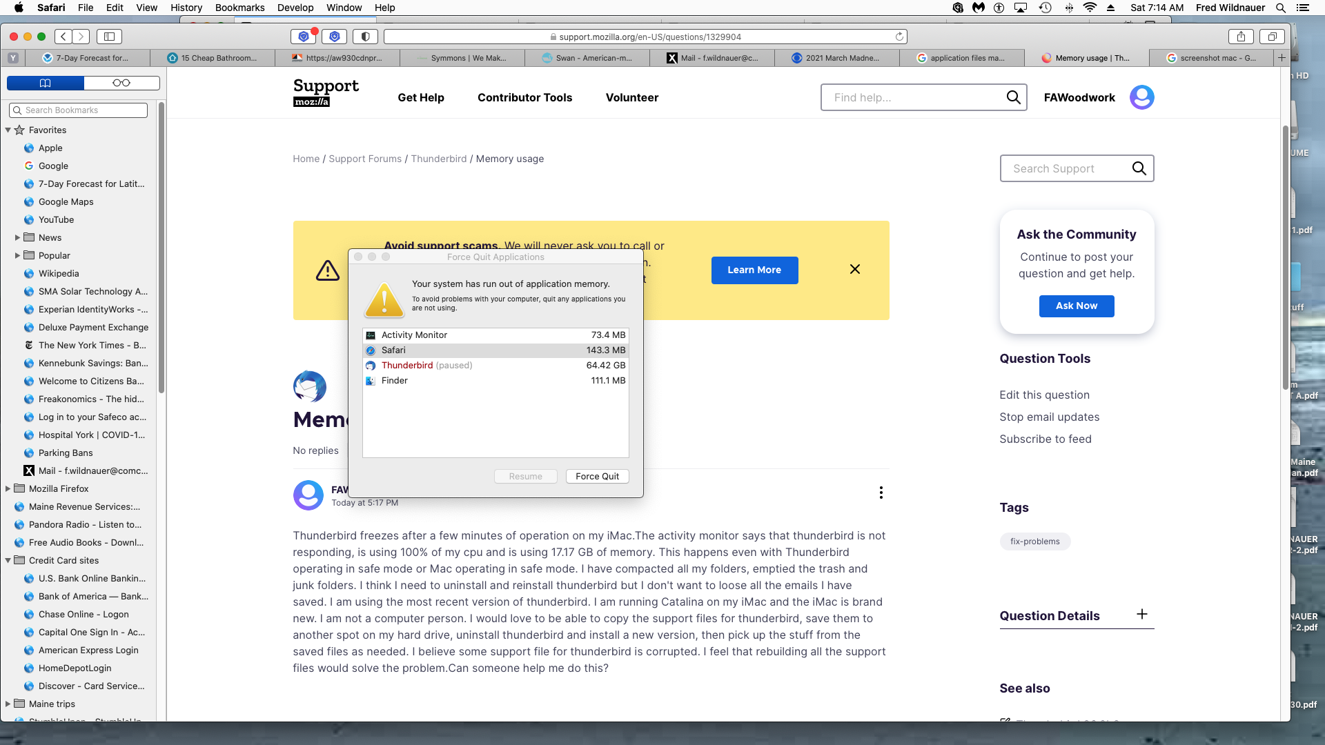Click the sidebar vertical scrollbar
The width and height of the screenshot is (1325, 745).
pos(161,248)
